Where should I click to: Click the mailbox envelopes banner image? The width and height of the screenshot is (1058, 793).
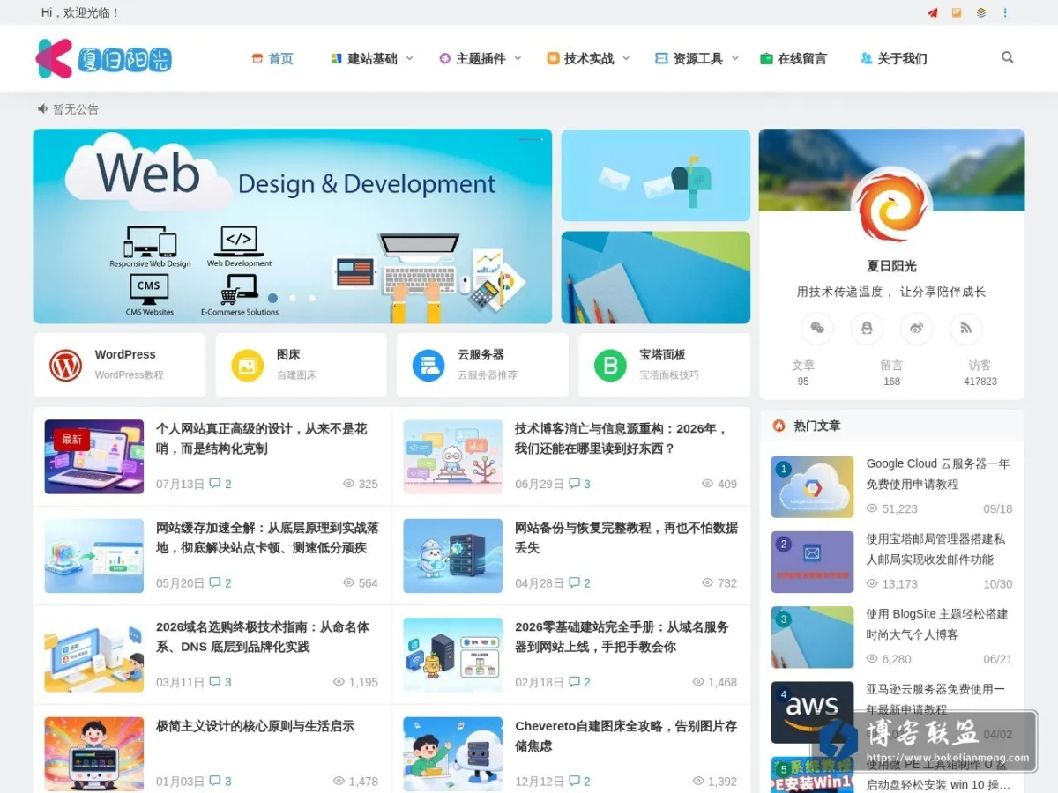(656, 175)
